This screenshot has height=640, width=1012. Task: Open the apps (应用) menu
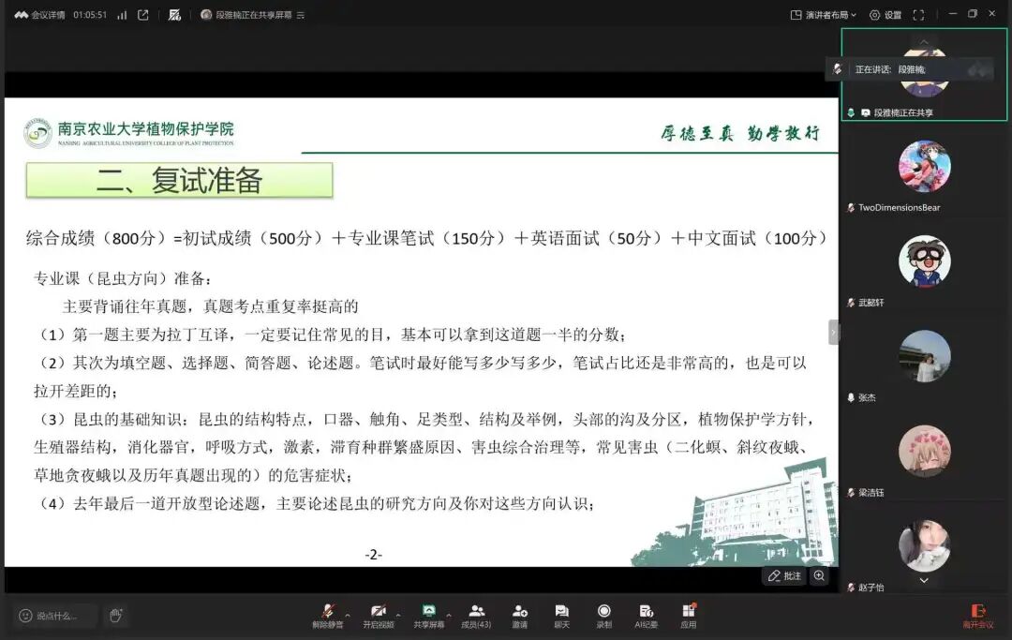pos(689,617)
